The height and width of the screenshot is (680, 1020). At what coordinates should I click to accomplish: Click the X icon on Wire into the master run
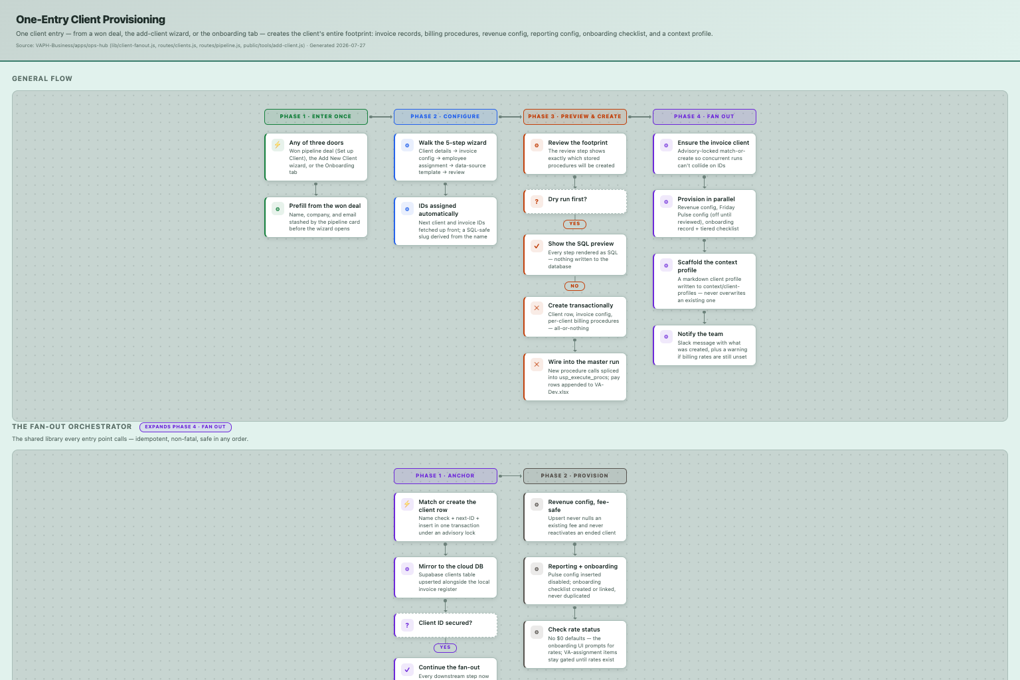pos(537,364)
